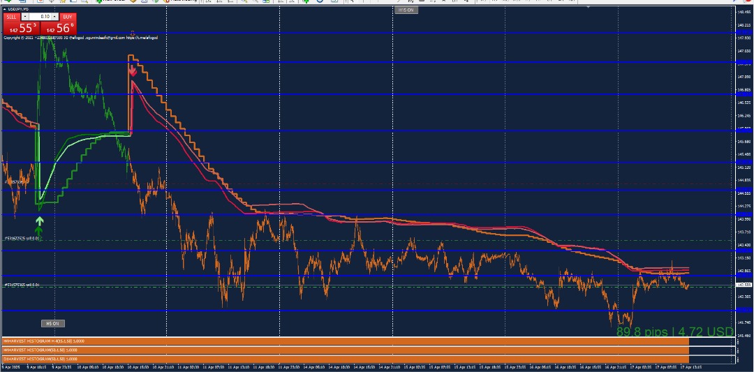The width and height of the screenshot is (754, 372).
Task: Click the red BUY button
Action: [68, 16]
